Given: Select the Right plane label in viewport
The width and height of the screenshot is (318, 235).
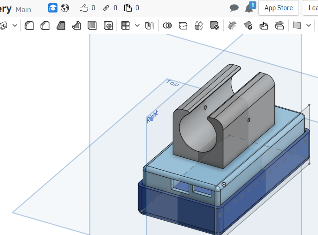Looking at the screenshot, I should pyautogui.click(x=152, y=117).
